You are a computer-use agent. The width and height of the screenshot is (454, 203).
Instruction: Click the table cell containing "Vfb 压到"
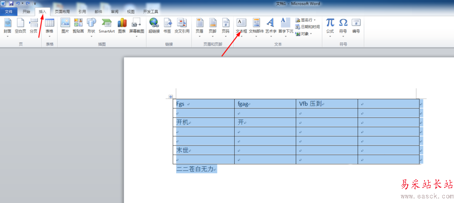click(x=327, y=104)
